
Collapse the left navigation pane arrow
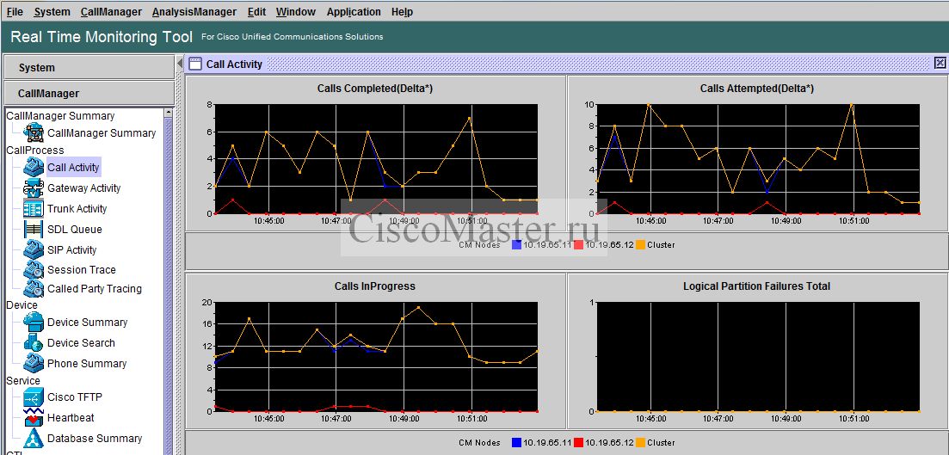pyautogui.click(x=180, y=63)
